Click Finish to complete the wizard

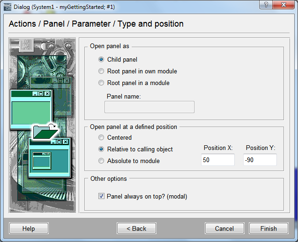coord(268,228)
